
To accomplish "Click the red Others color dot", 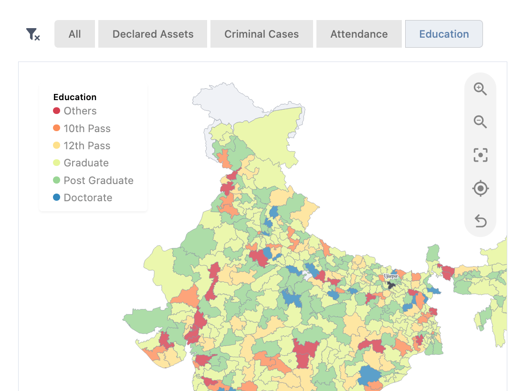I will [x=57, y=111].
